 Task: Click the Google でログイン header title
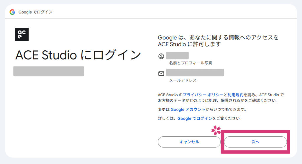pyautogui.click(x=35, y=12)
